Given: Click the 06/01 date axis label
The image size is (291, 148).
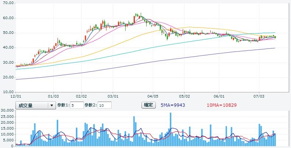Looking at the screenshot, I should (219, 96).
